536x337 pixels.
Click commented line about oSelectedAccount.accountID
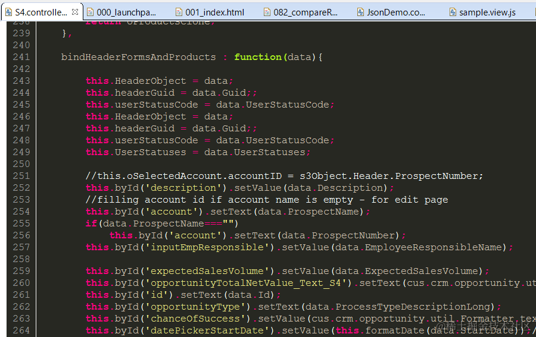coord(285,176)
